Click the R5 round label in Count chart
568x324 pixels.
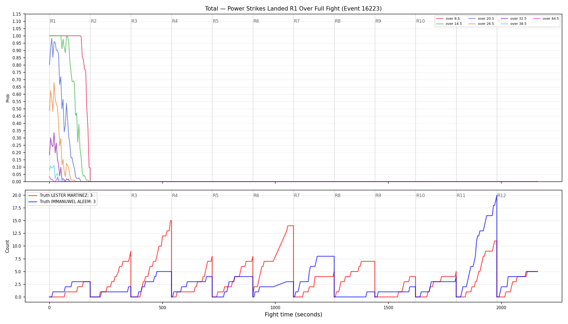pos(216,195)
